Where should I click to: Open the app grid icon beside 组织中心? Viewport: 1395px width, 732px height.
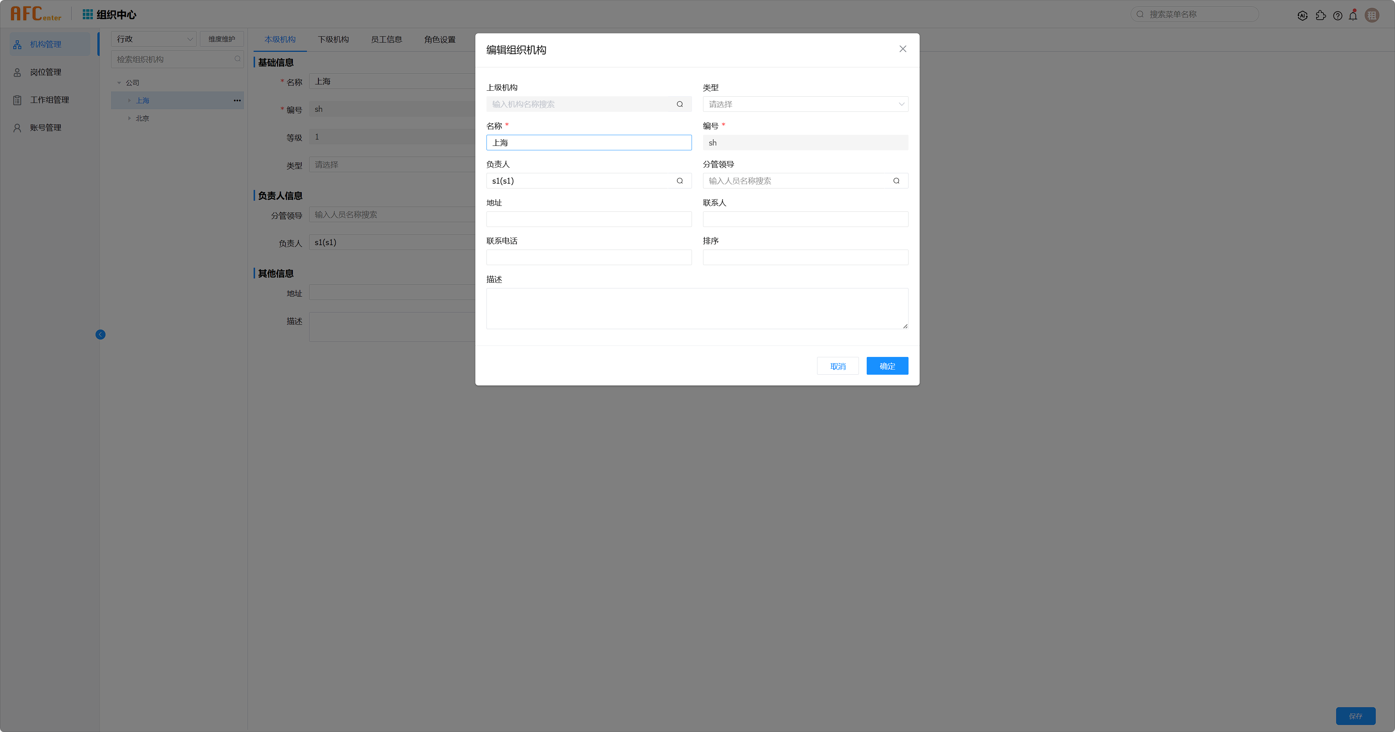click(x=87, y=14)
